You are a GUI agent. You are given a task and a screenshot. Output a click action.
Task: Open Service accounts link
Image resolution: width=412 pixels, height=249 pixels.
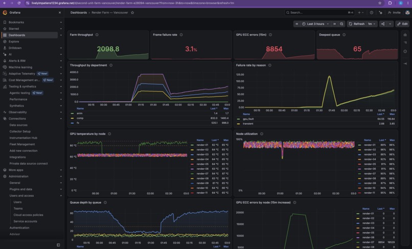point(25,221)
